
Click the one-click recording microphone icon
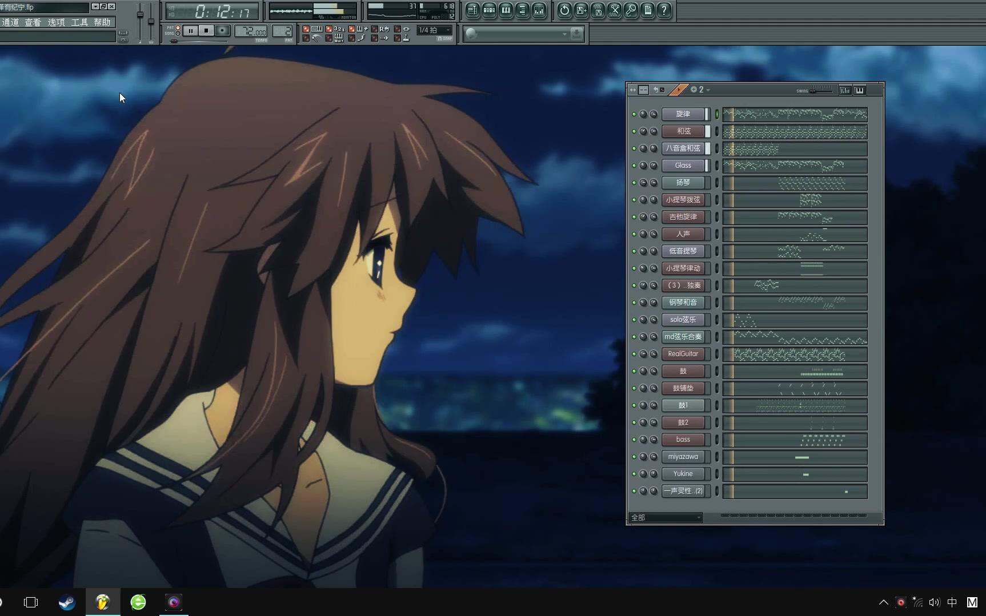pyautogui.click(x=631, y=10)
